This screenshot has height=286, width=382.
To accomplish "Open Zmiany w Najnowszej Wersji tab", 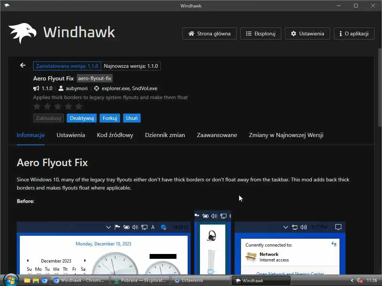I will 286,135.
